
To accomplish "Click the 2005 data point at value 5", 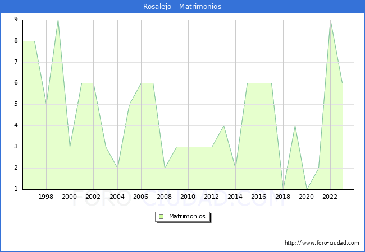I will pos(129,104).
